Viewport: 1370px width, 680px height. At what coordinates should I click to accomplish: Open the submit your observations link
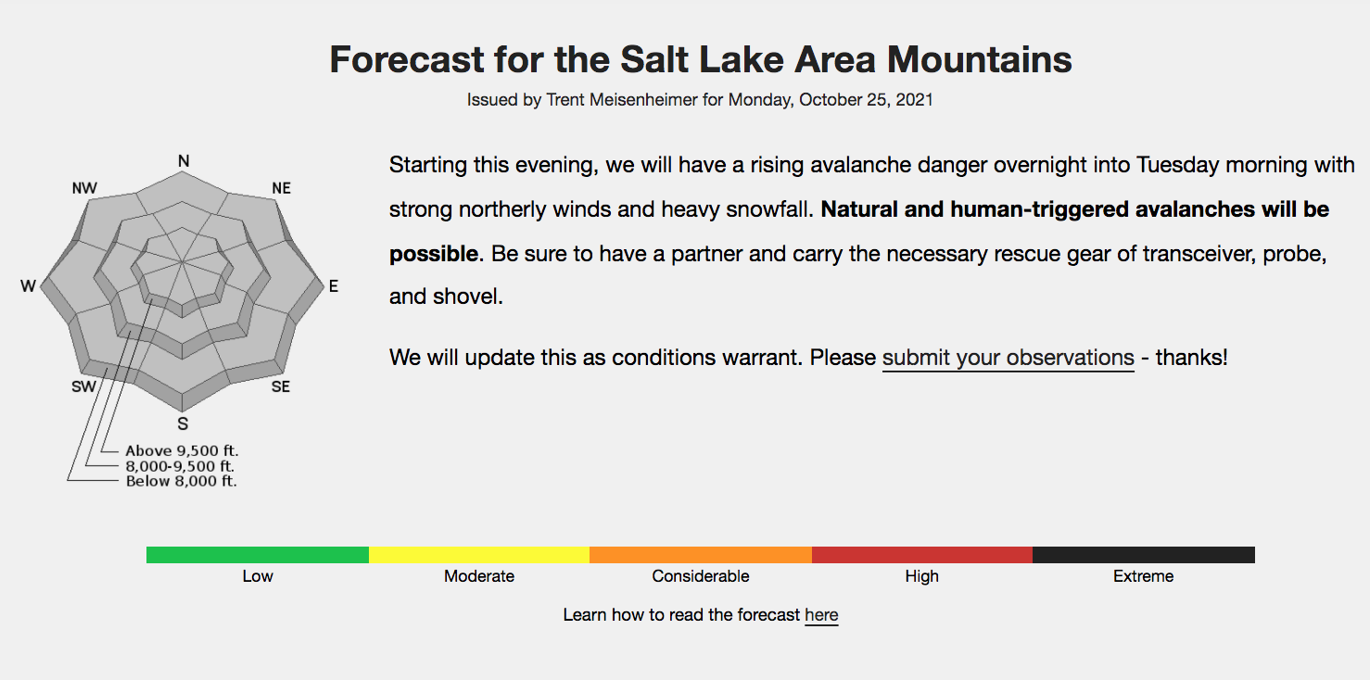(x=1008, y=358)
